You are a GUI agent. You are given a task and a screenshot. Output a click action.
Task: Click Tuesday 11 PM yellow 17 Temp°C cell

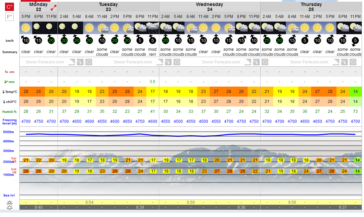coord(153,92)
